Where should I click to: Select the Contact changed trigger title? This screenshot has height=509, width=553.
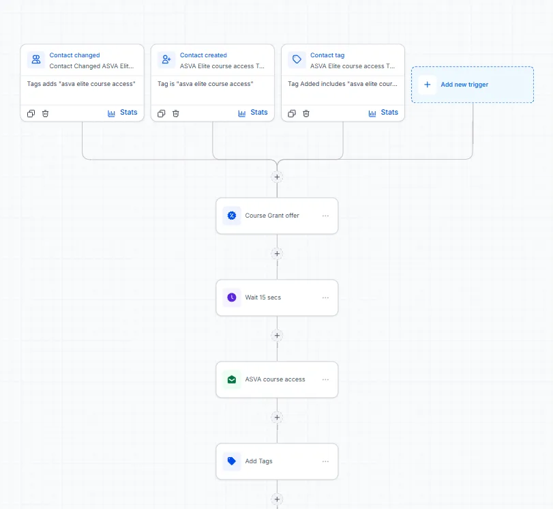point(74,55)
